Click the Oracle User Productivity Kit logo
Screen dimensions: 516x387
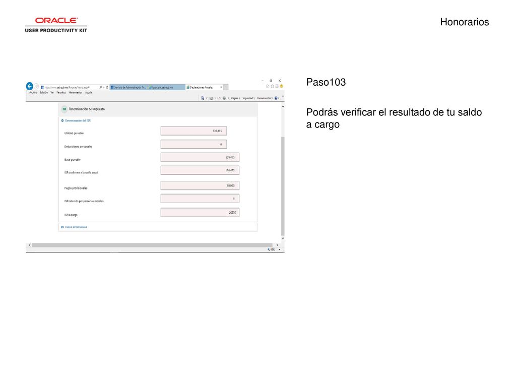point(56,25)
